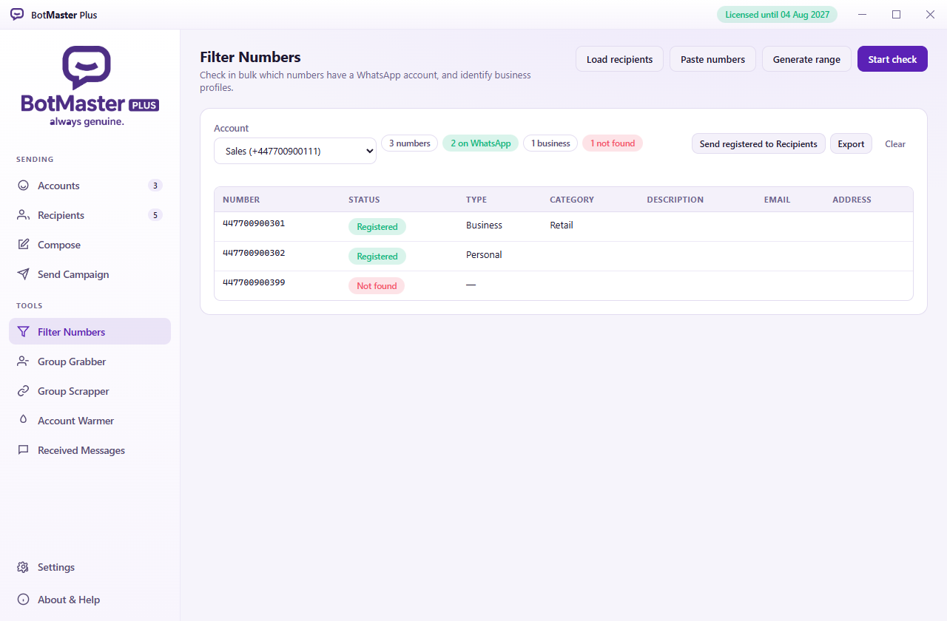Screen dimensions: 947x621
Task: Click the 'Retail' category cell
Action: (x=562, y=225)
